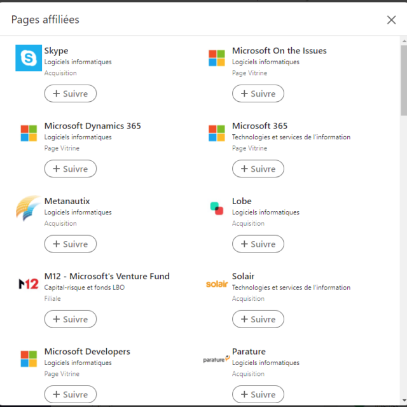Click the Microsoft Developers logo
Screen dimensions: 407x407
click(29, 359)
